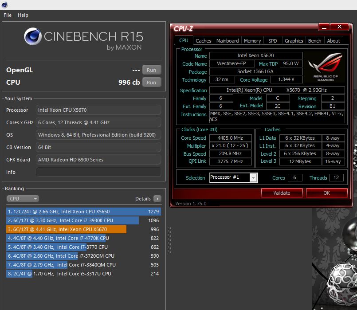The height and width of the screenshot is (310, 357).
Task: Click the CB Version field 64 Bit
Action: click(98, 147)
